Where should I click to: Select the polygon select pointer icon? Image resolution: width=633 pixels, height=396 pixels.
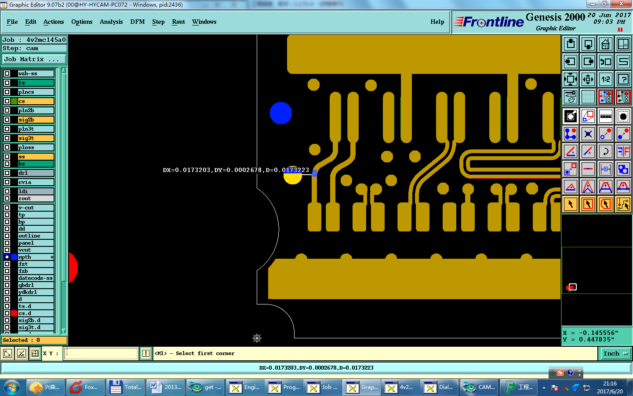606,204
